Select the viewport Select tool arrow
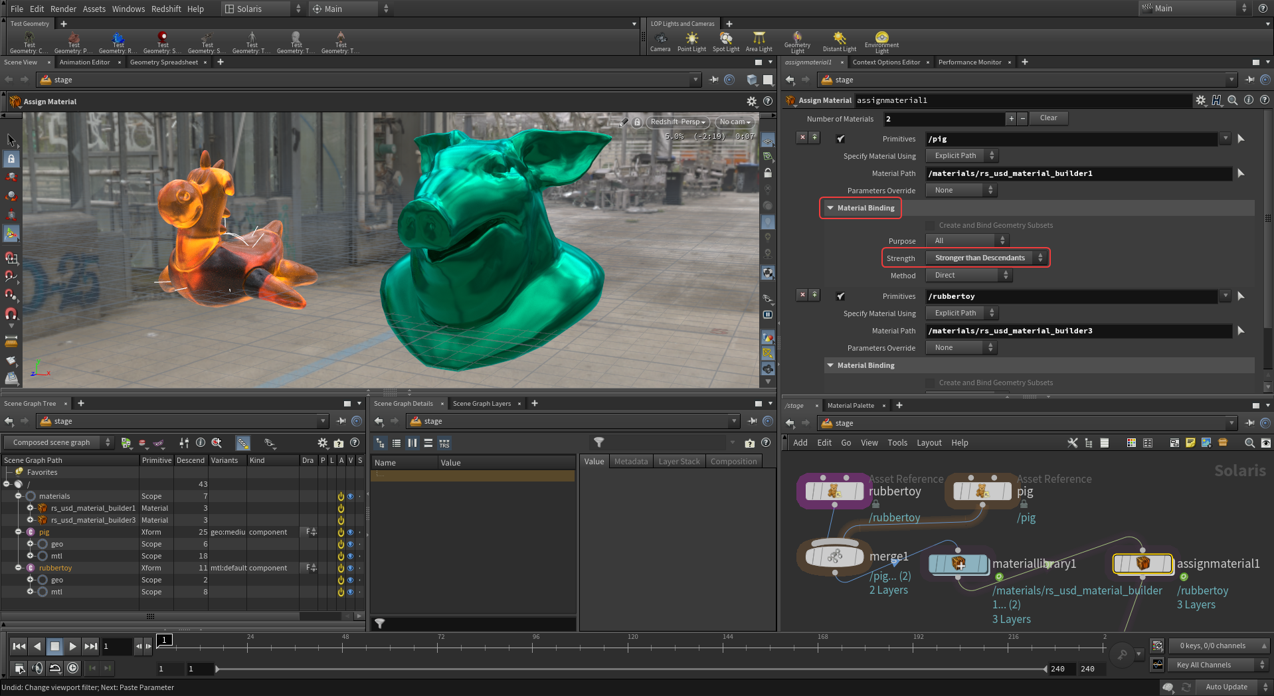Image resolution: width=1274 pixels, height=696 pixels. click(x=11, y=139)
